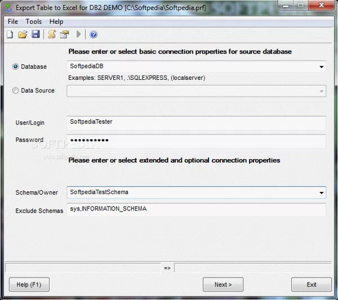Click the script scroll toolbar icon
Image resolution: width=338 pixels, height=300 pixels.
point(52,34)
